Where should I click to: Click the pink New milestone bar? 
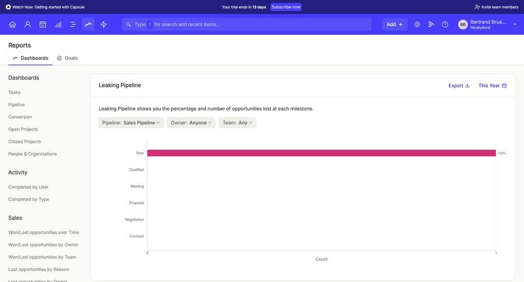[x=321, y=153]
